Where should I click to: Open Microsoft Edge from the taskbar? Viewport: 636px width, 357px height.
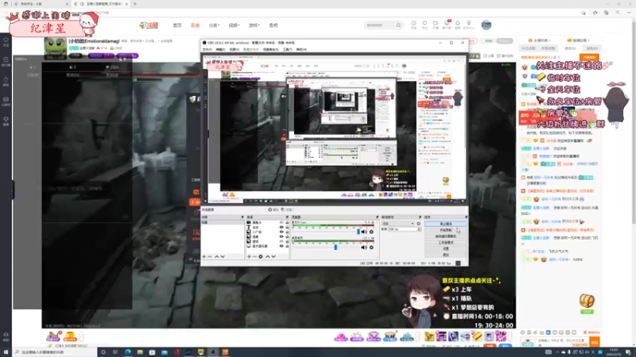(x=128, y=352)
